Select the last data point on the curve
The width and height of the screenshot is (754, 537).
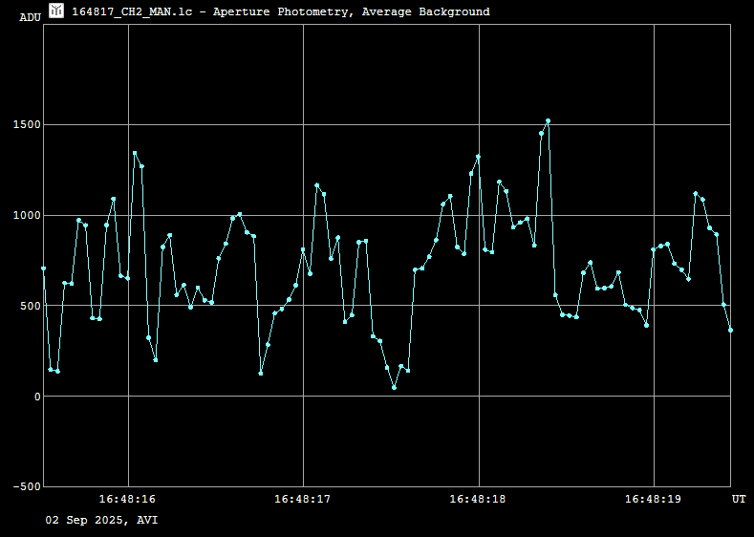(x=730, y=330)
